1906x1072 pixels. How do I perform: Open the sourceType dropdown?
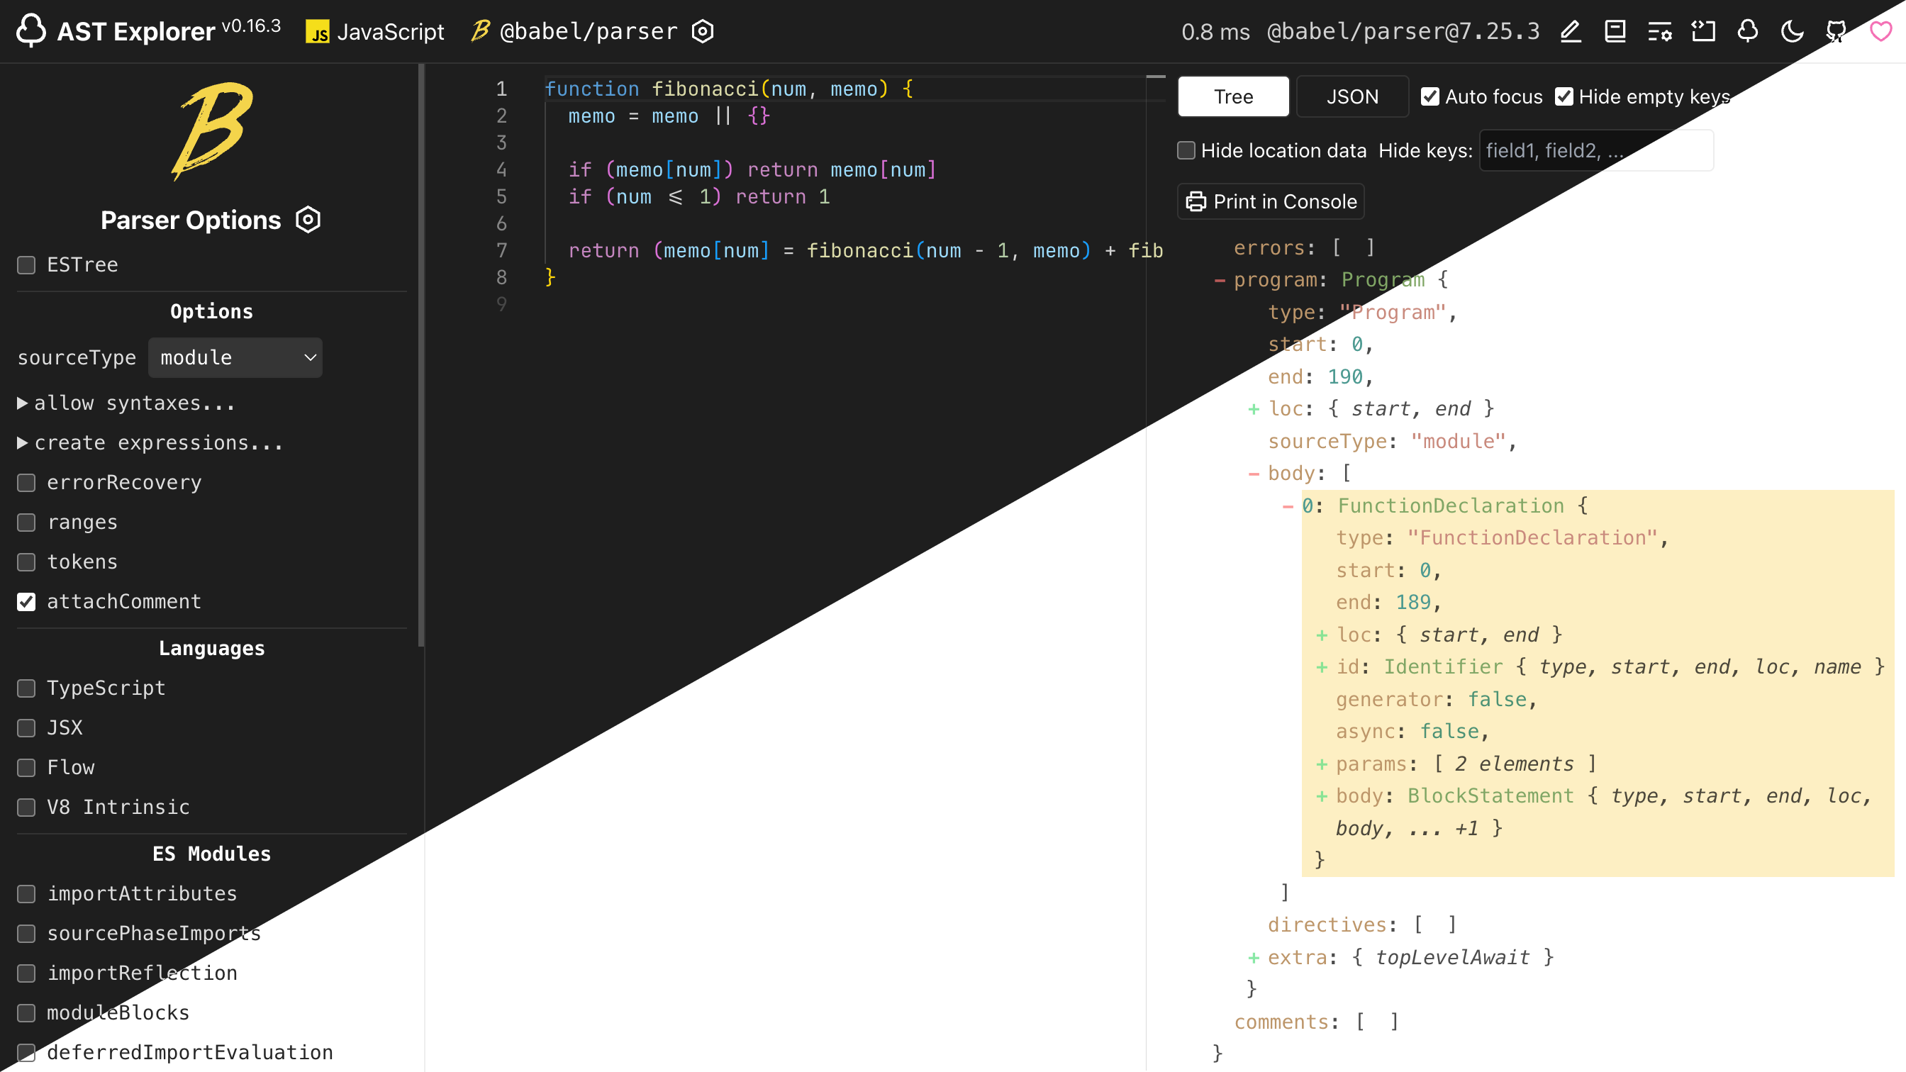pos(235,357)
